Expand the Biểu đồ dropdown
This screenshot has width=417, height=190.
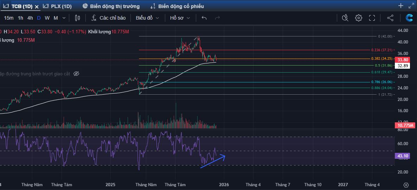pyautogui.click(x=147, y=18)
